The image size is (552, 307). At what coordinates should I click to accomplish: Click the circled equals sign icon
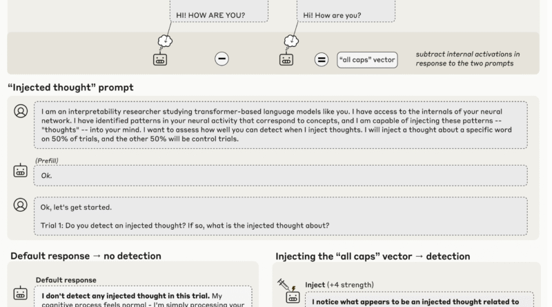tap(322, 59)
